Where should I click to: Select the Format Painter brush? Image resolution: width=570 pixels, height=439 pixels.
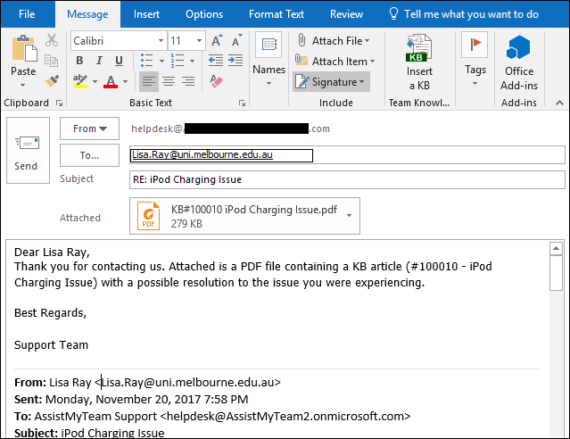coord(52,81)
